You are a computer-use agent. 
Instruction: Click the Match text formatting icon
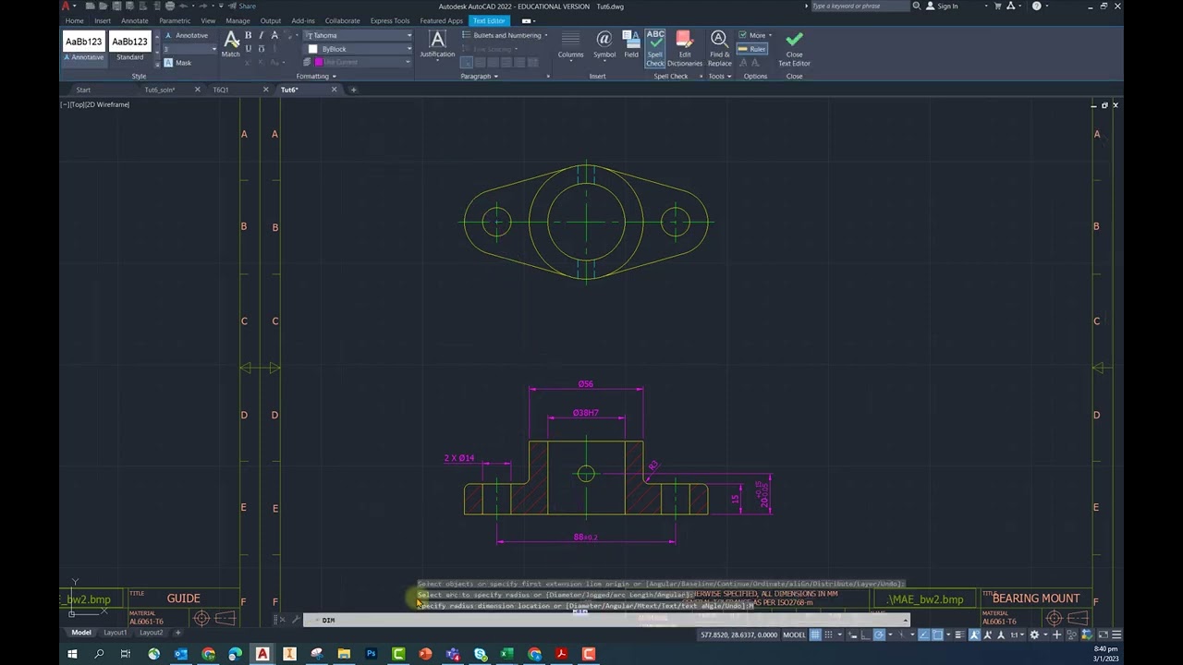click(231, 42)
